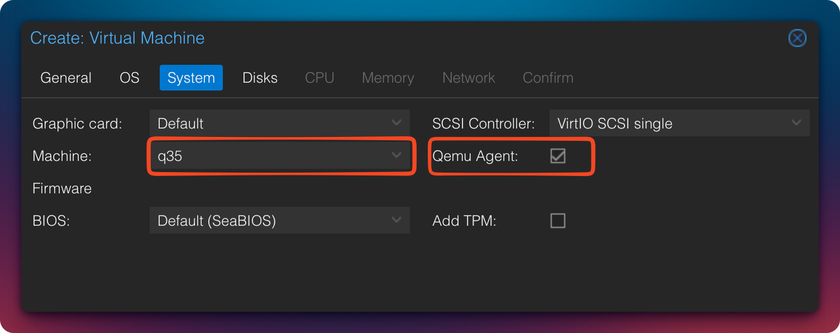Toggle the Qemu Agent checkbox
The width and height of the screenshot is (840, 333).
coord(557,156)
